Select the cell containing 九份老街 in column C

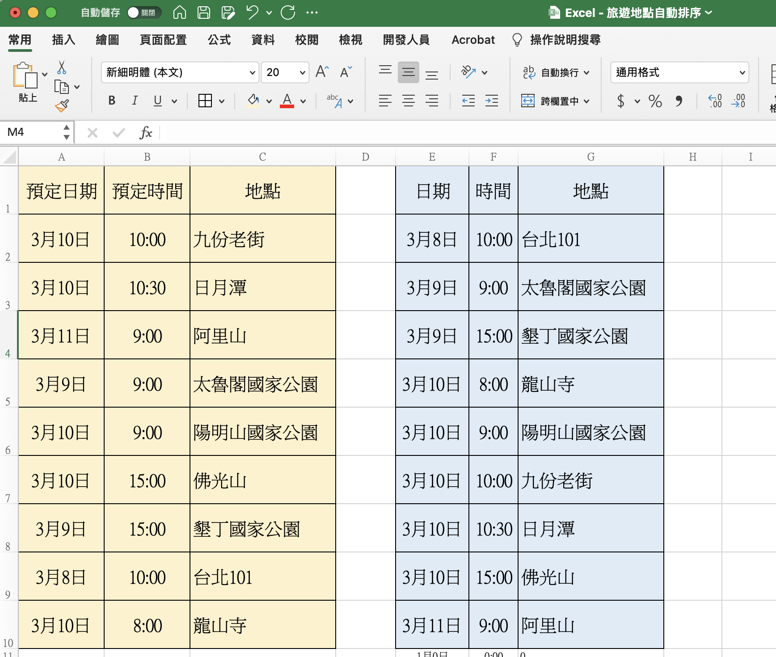click(262, 239)
